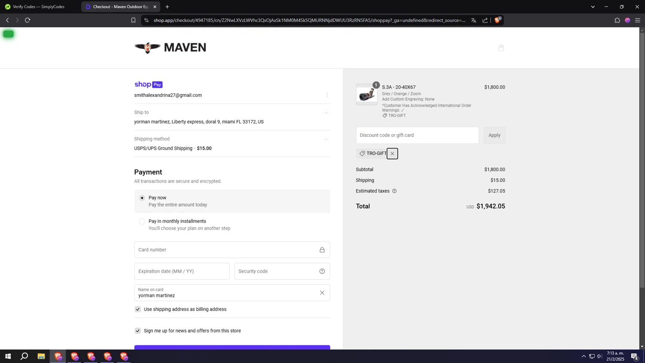The width and height of the screenshot is (645, 363).
Task: Open the account options three-dot menu
Action: pyautogui.click(x=327, y=95)
